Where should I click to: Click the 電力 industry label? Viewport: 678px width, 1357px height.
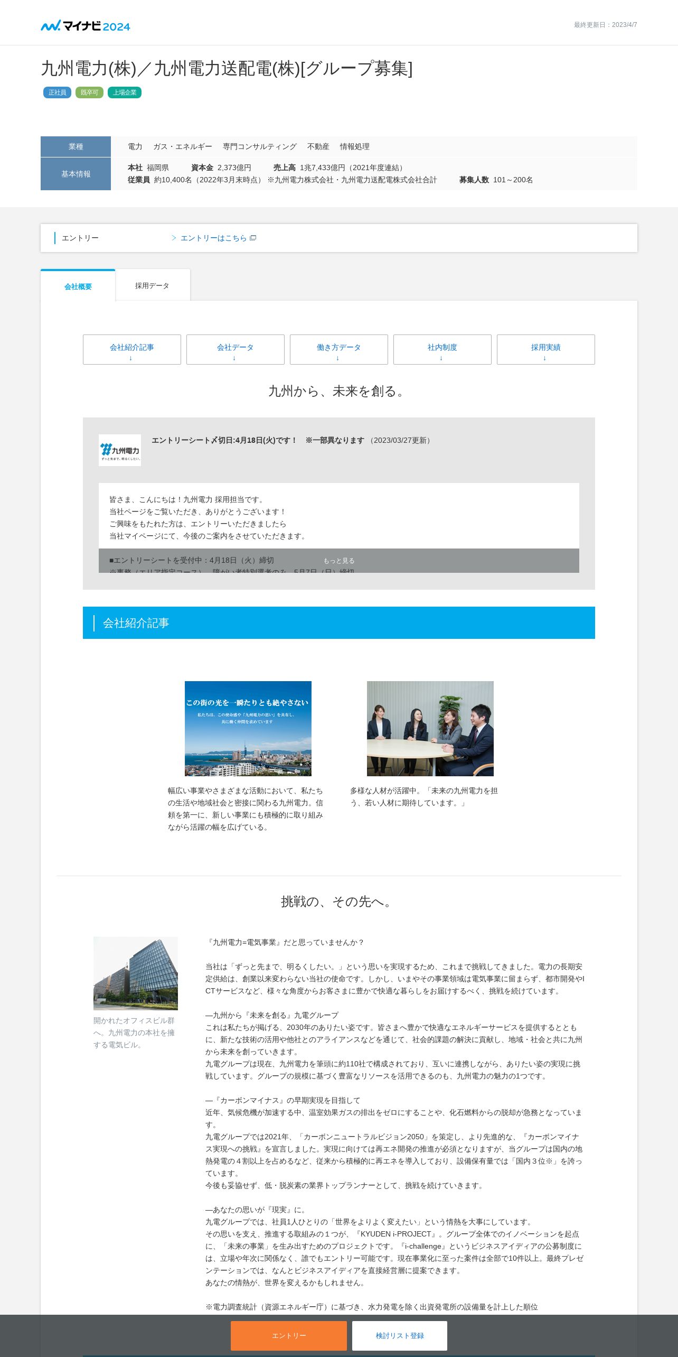[135, 146]
